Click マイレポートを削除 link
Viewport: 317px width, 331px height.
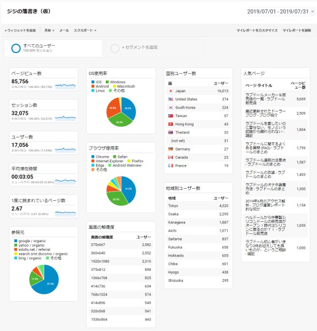[297, 30]
